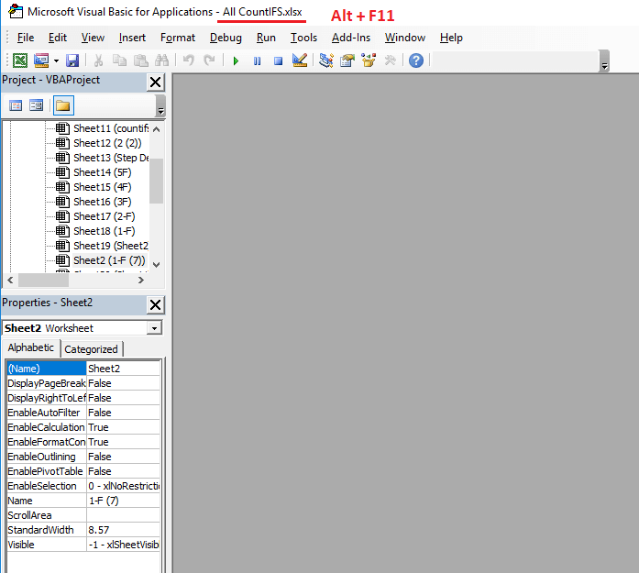Click project tree scroll down arrow
The height and width of the screenshot is (573, 639).
coord(156,264)
